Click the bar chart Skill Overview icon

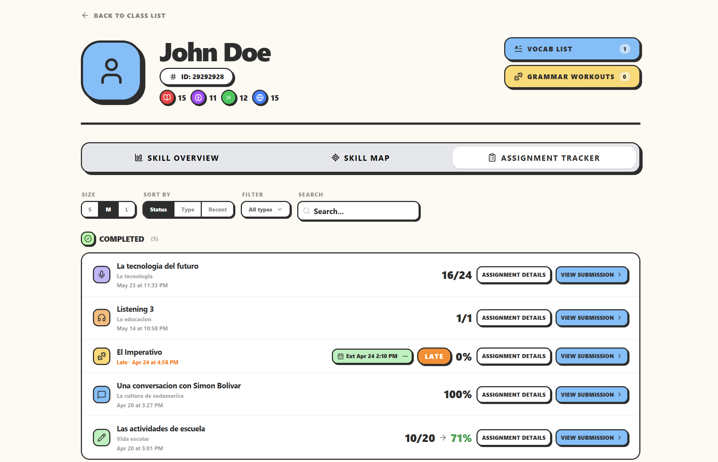[x=138, y=158]
